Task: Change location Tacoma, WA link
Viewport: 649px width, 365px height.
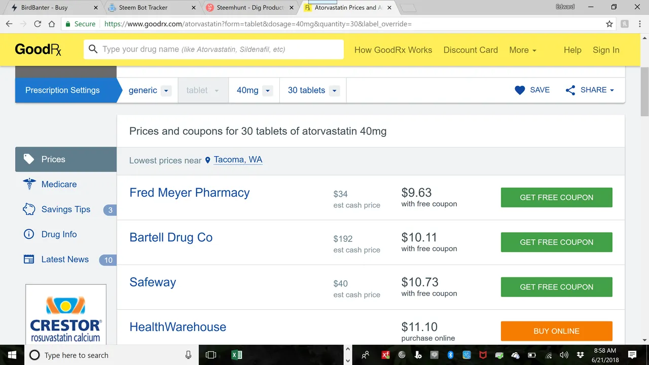Action: (x=238, y=160)
